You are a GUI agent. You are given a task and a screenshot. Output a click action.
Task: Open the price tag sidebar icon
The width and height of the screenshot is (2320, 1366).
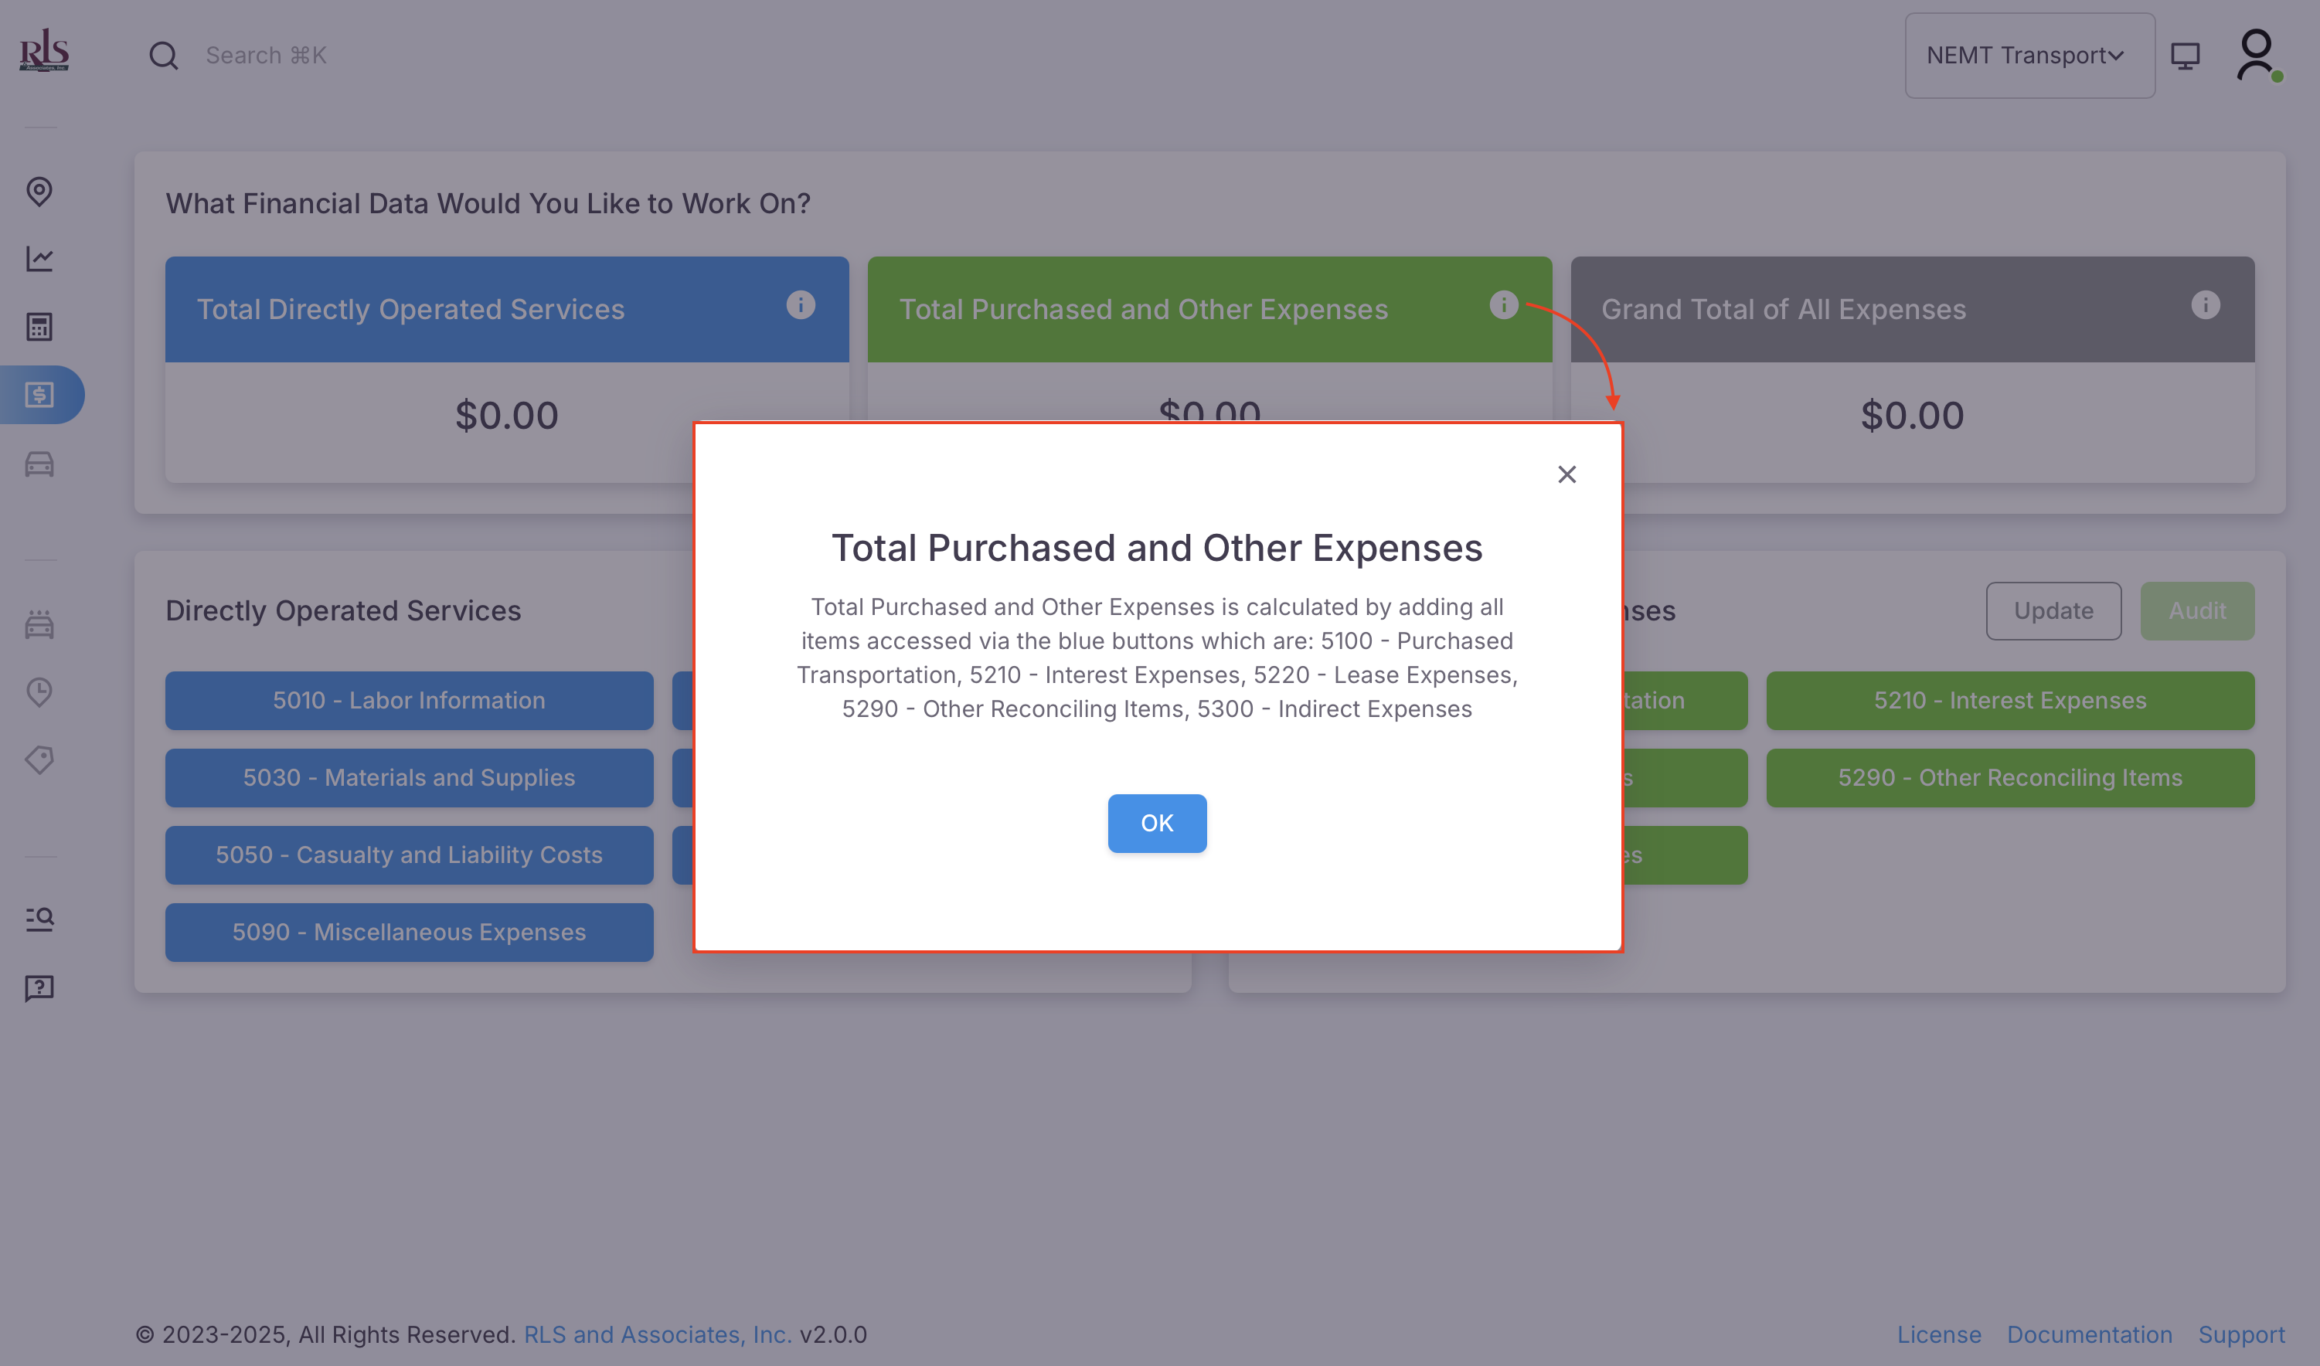pos(39,760)
